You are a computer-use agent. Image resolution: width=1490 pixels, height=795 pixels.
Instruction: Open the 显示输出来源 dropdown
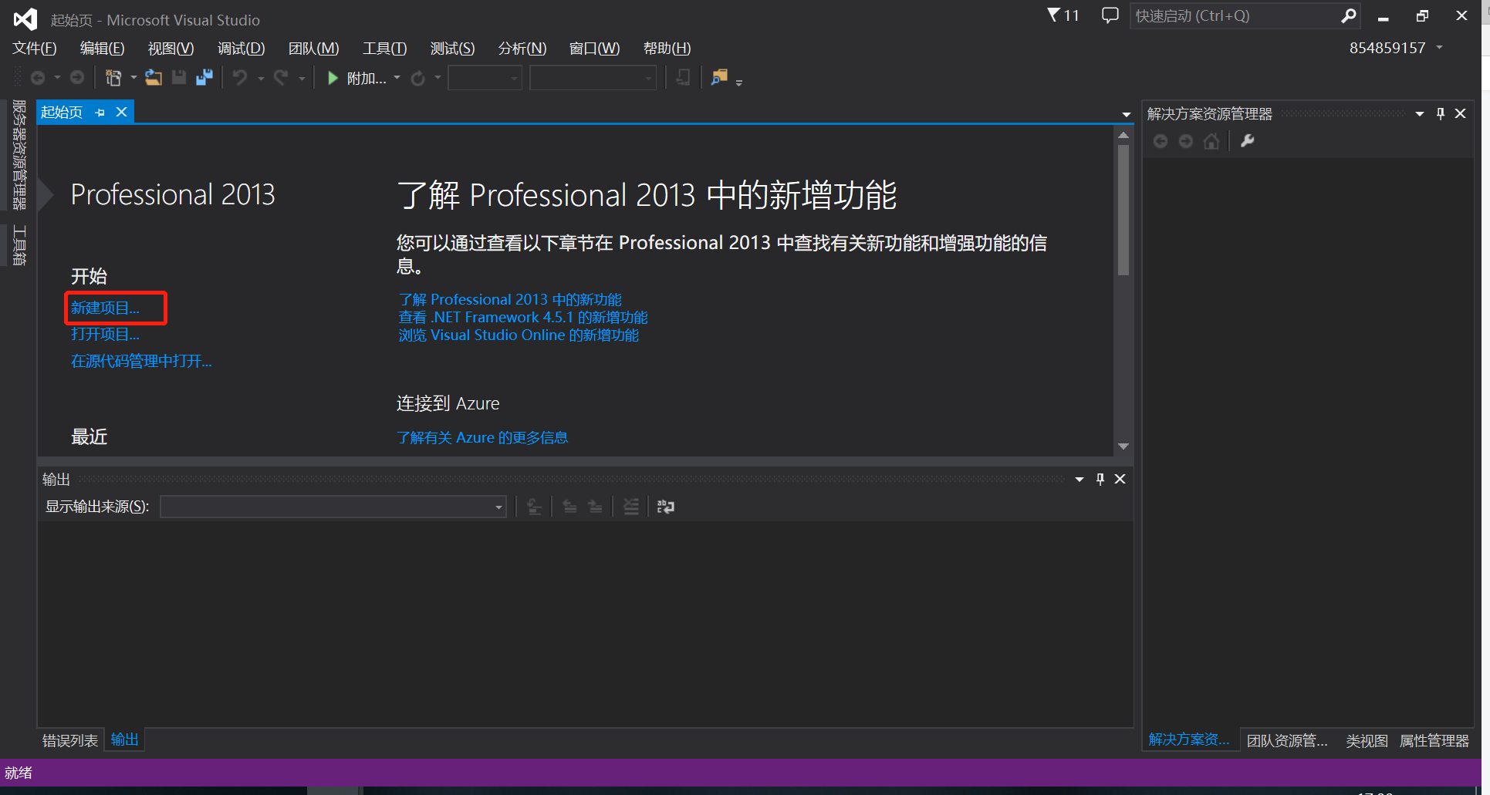[x=497, y=507]
